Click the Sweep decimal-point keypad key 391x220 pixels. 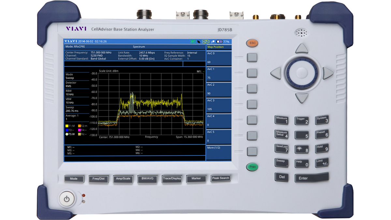282,163
